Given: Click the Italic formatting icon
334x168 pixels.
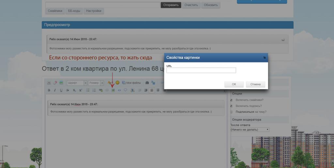Looking at the screenshot, I should tap(55, 90).
